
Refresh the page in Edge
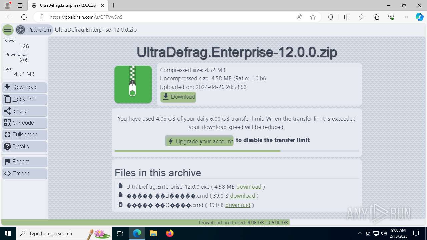click(x=24, y=17)
